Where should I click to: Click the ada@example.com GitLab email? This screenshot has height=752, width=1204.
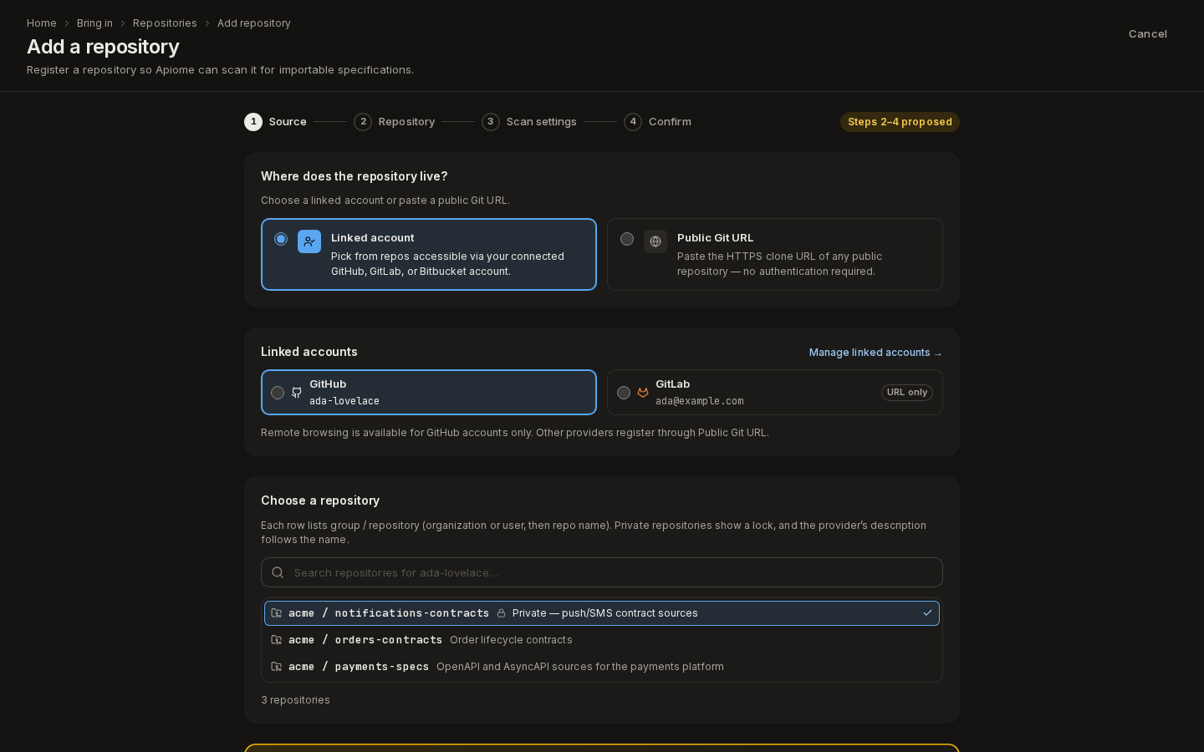pyautogui.click(x=700, y=401)
